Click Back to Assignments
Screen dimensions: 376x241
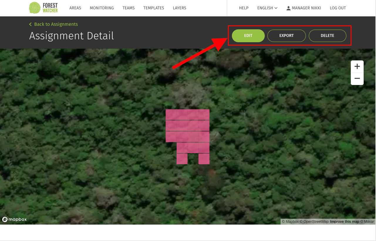[56, 24]
